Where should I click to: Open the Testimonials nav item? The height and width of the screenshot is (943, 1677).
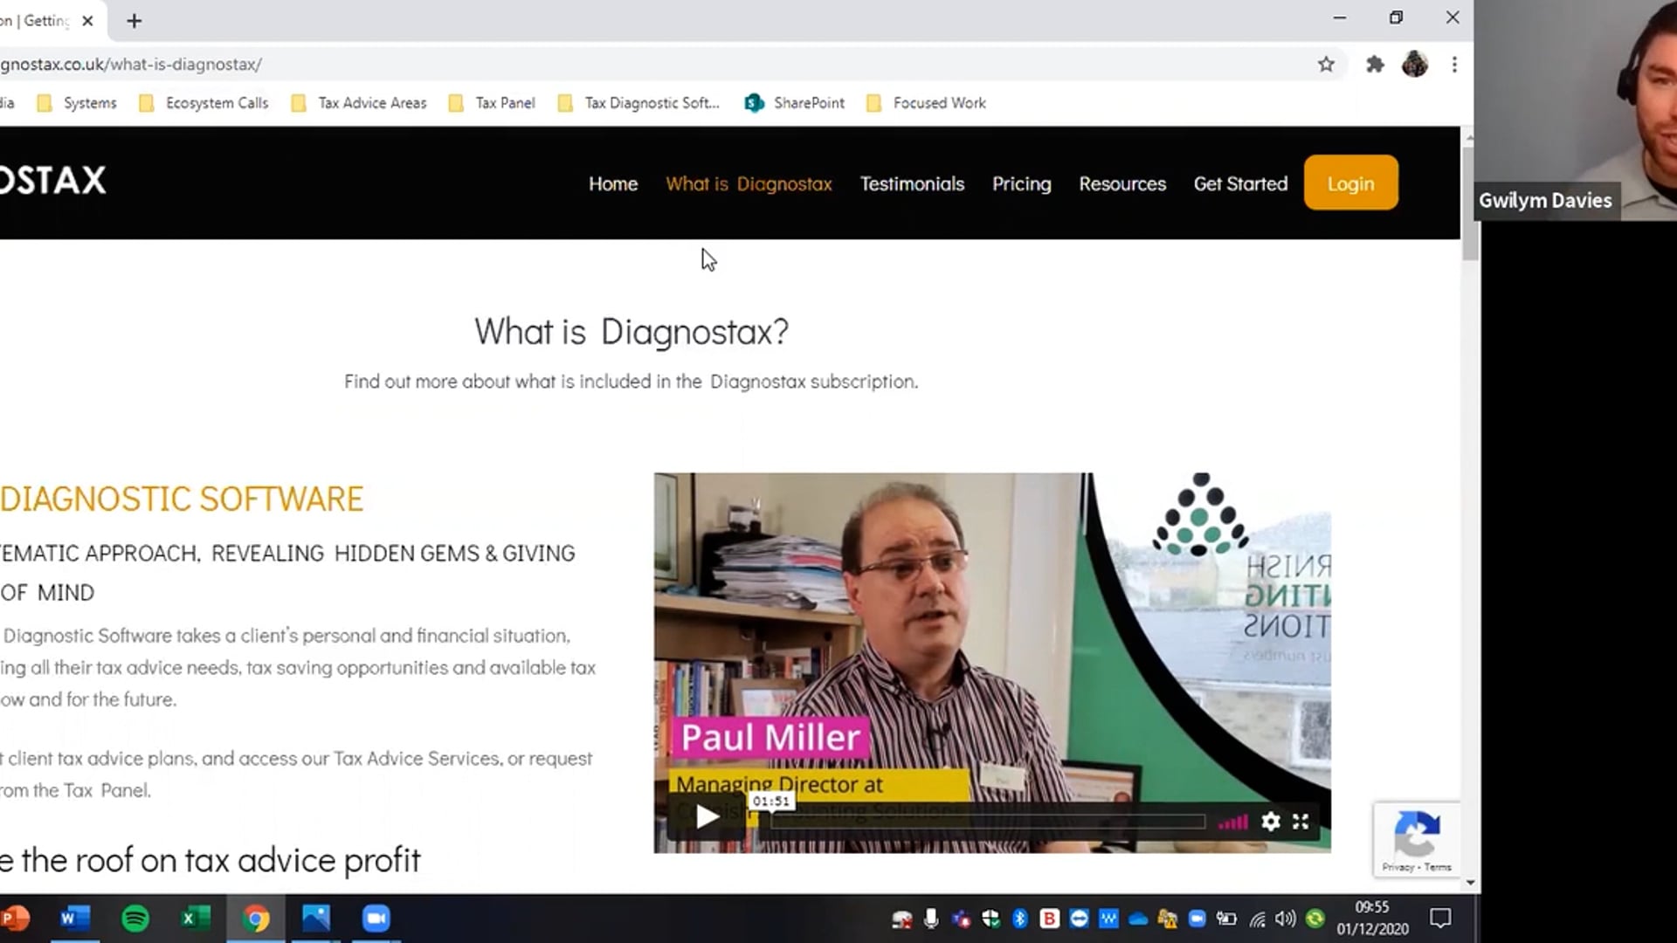912,184
